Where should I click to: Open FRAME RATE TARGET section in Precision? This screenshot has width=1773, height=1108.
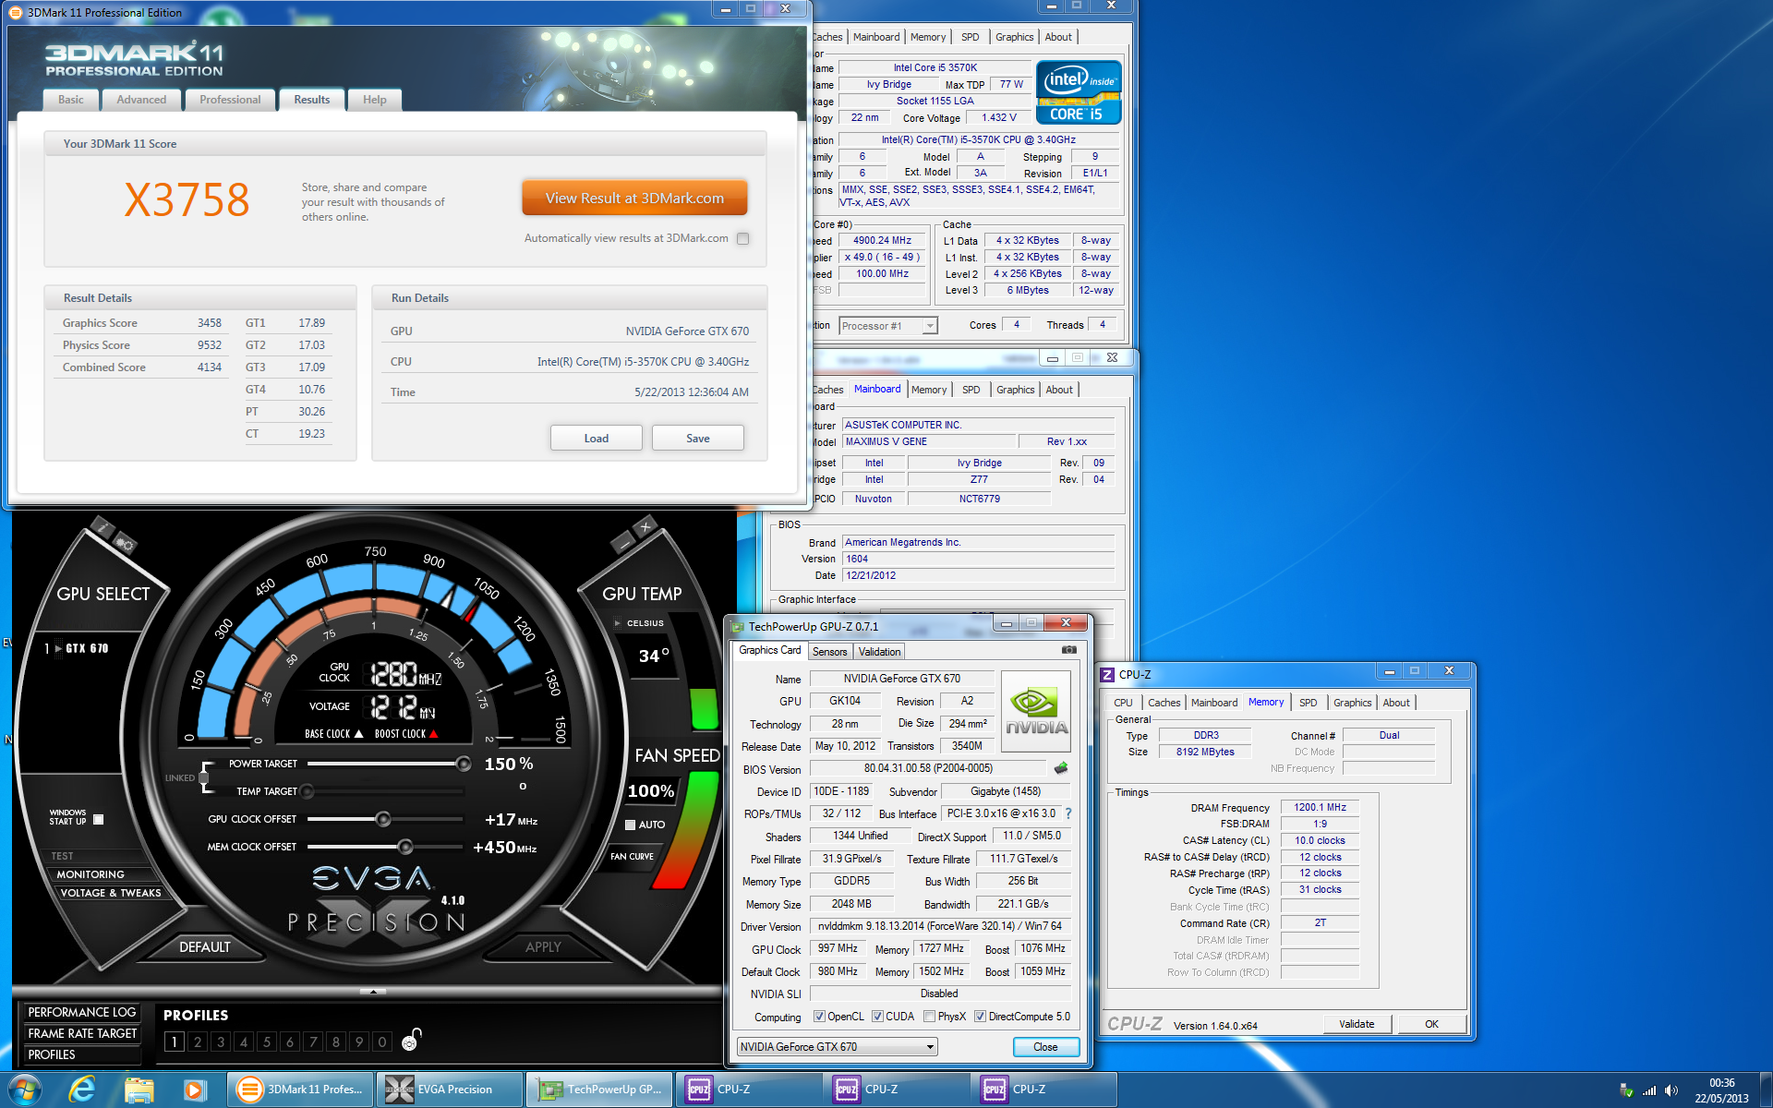(x=82, y=1033)
